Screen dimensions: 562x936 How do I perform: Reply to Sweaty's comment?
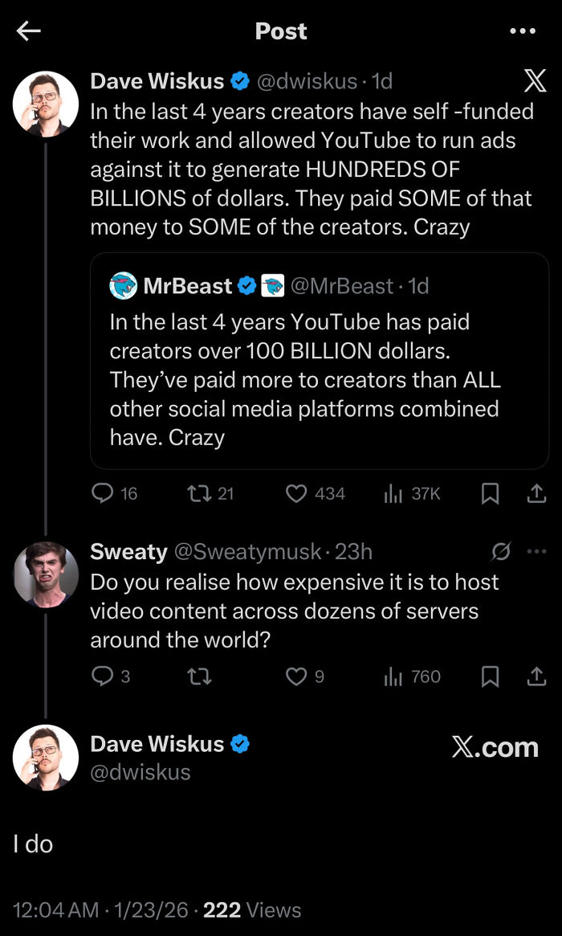coord(104,676)
